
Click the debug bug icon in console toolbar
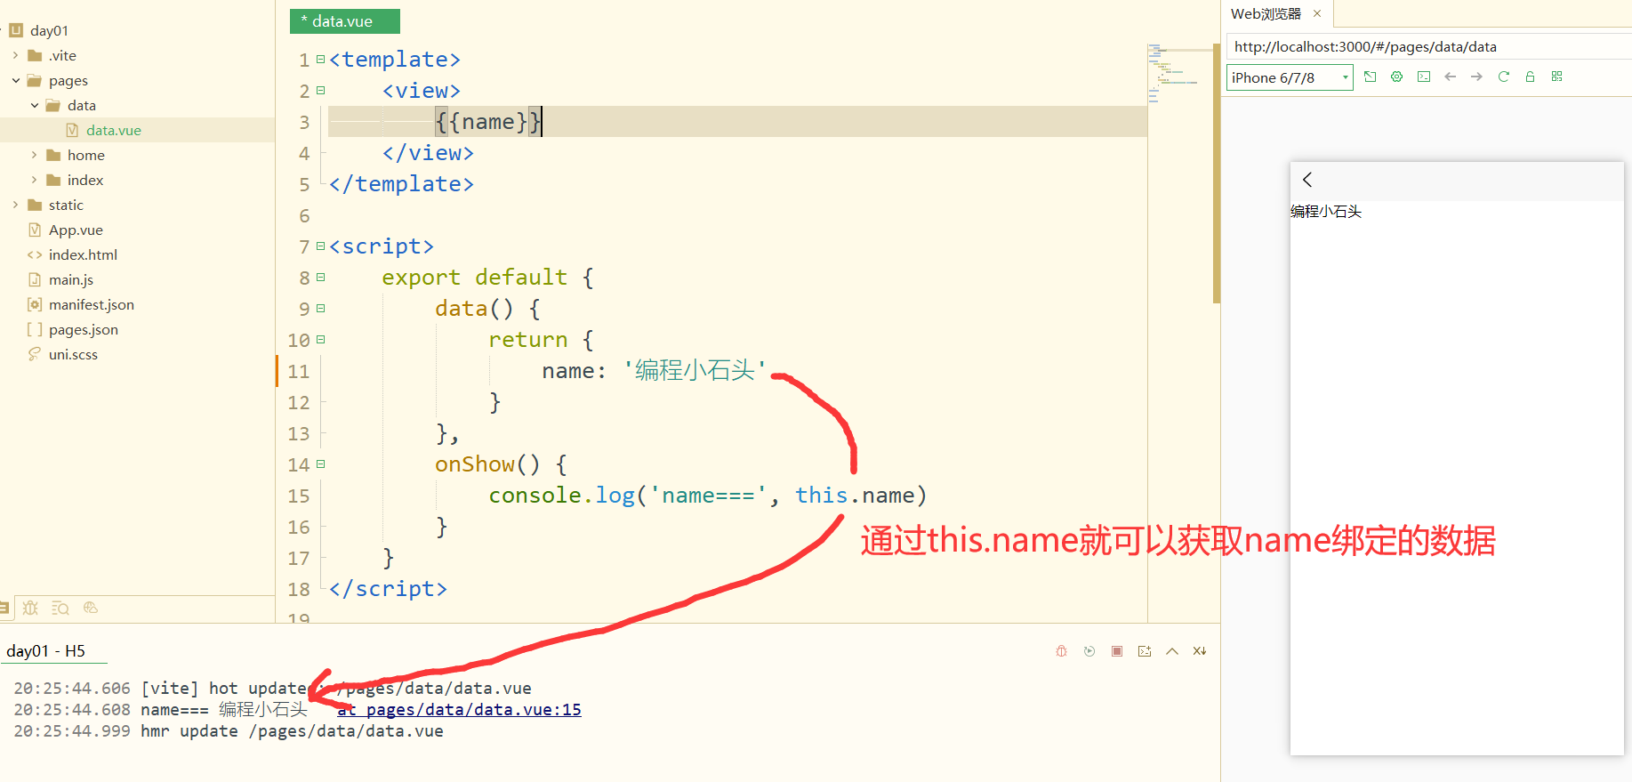point(1061,651)
